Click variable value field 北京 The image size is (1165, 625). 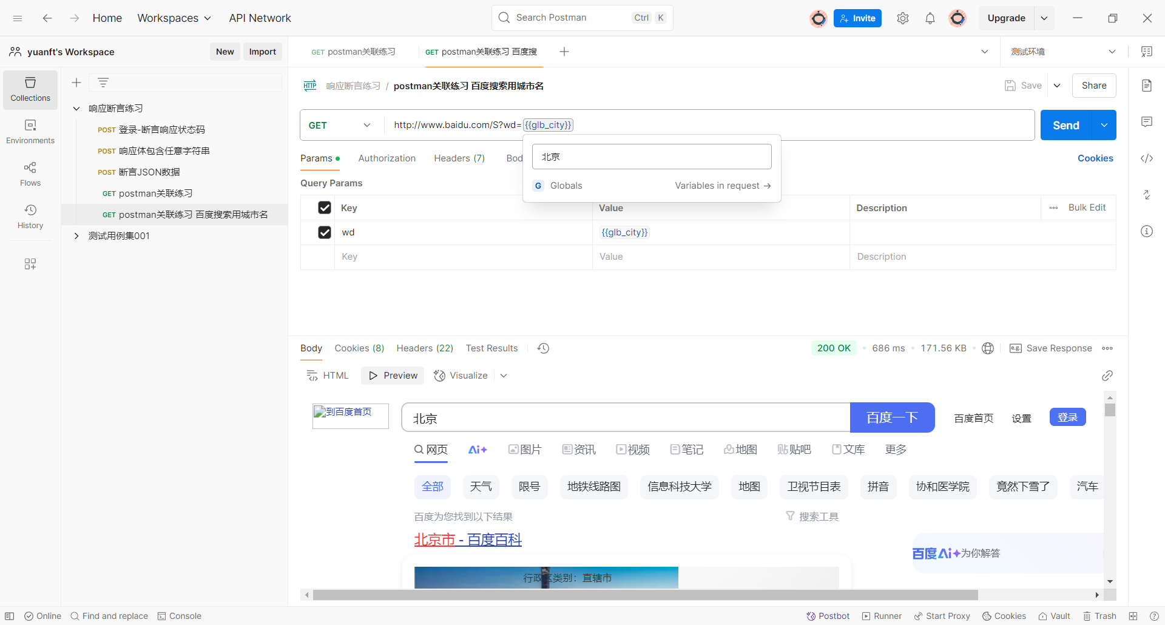coord(652,157)
